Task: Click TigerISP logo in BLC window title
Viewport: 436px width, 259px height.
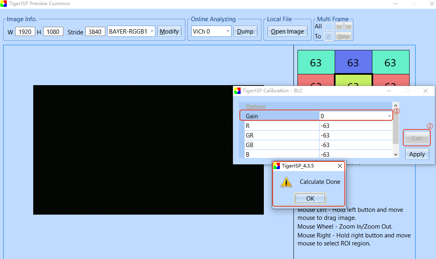Action: click(x=237, y=91)
